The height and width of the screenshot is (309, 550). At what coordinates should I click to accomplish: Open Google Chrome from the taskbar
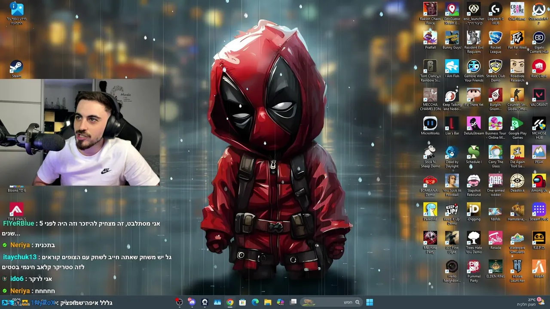pyautogui.click(x=230, y=302)
